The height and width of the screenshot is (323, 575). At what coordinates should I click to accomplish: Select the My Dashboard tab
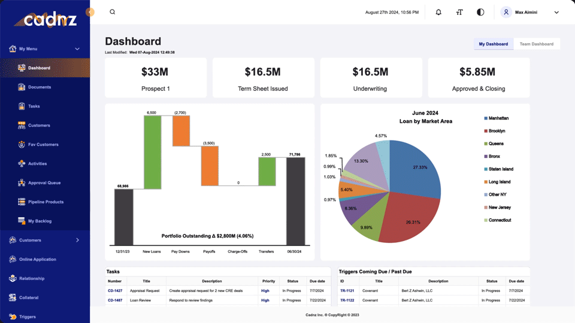pos(493,44)
